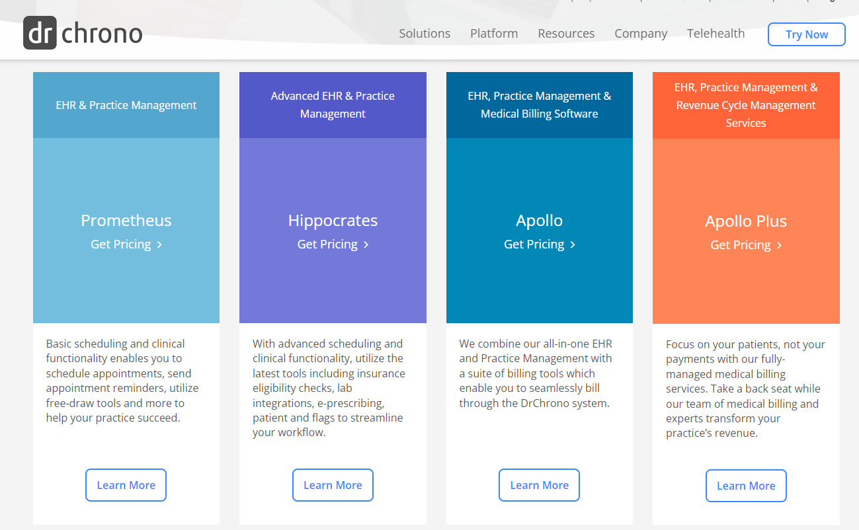
Task: Click the 'Advanced EHR & Practice Management' header
Action: 333,104
